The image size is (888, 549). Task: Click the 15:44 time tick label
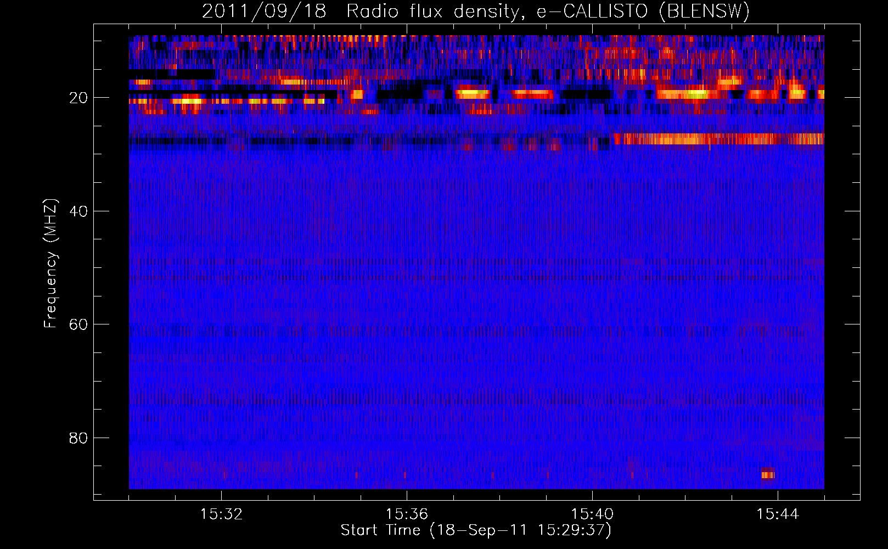click(778, 514)
